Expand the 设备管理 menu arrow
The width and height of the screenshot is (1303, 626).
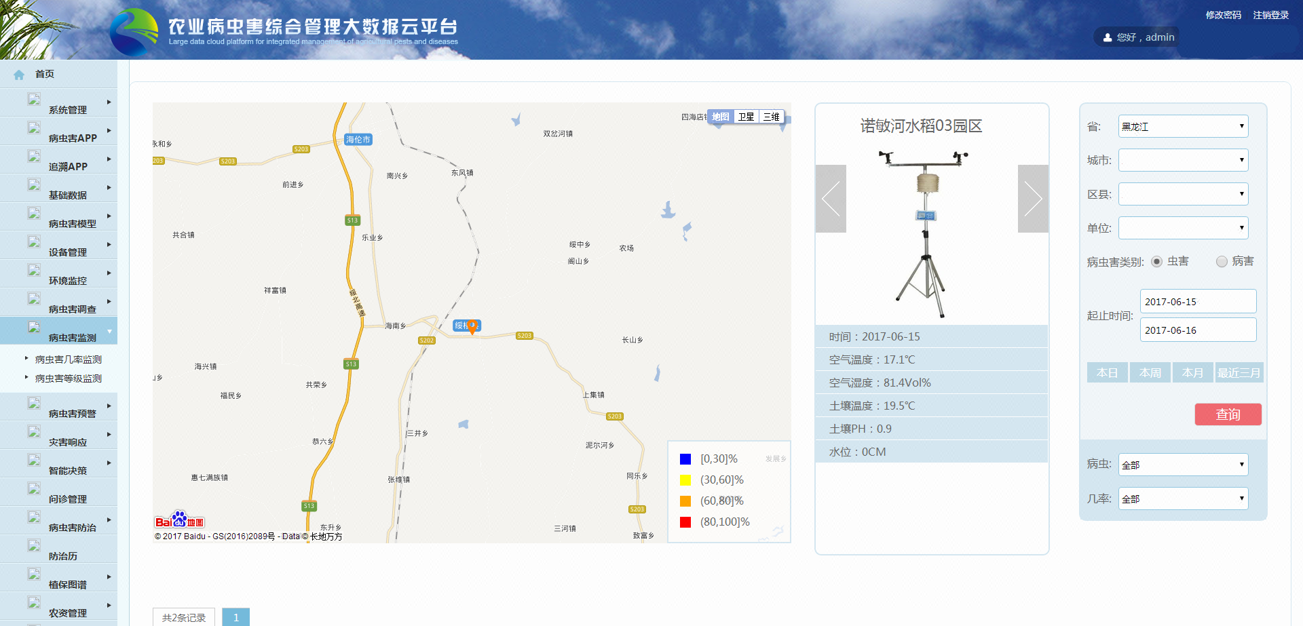(109, 245)
